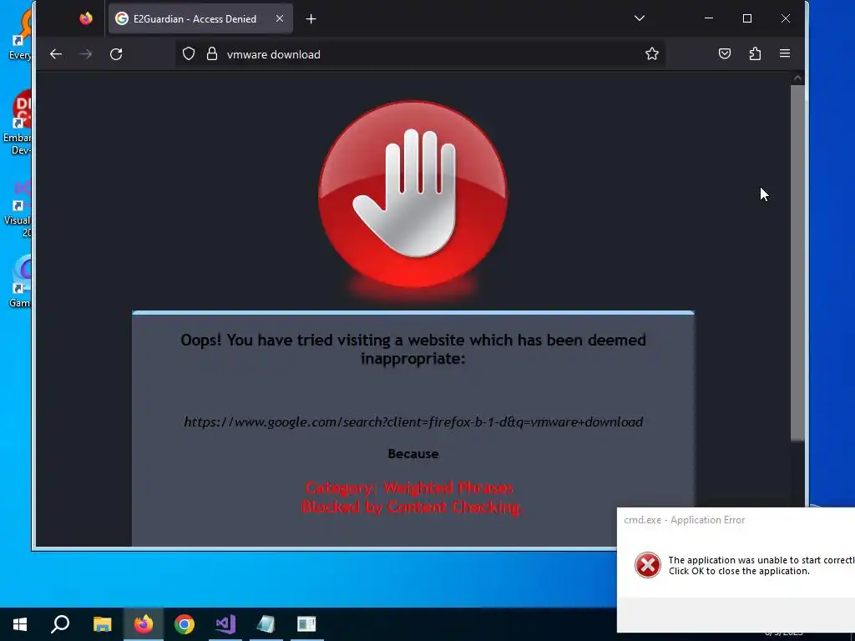Open the Embarcadero Dev desktop shortcut
This screenshot has width=855, height=641.
pyautogui.click(x=17, y=123)
